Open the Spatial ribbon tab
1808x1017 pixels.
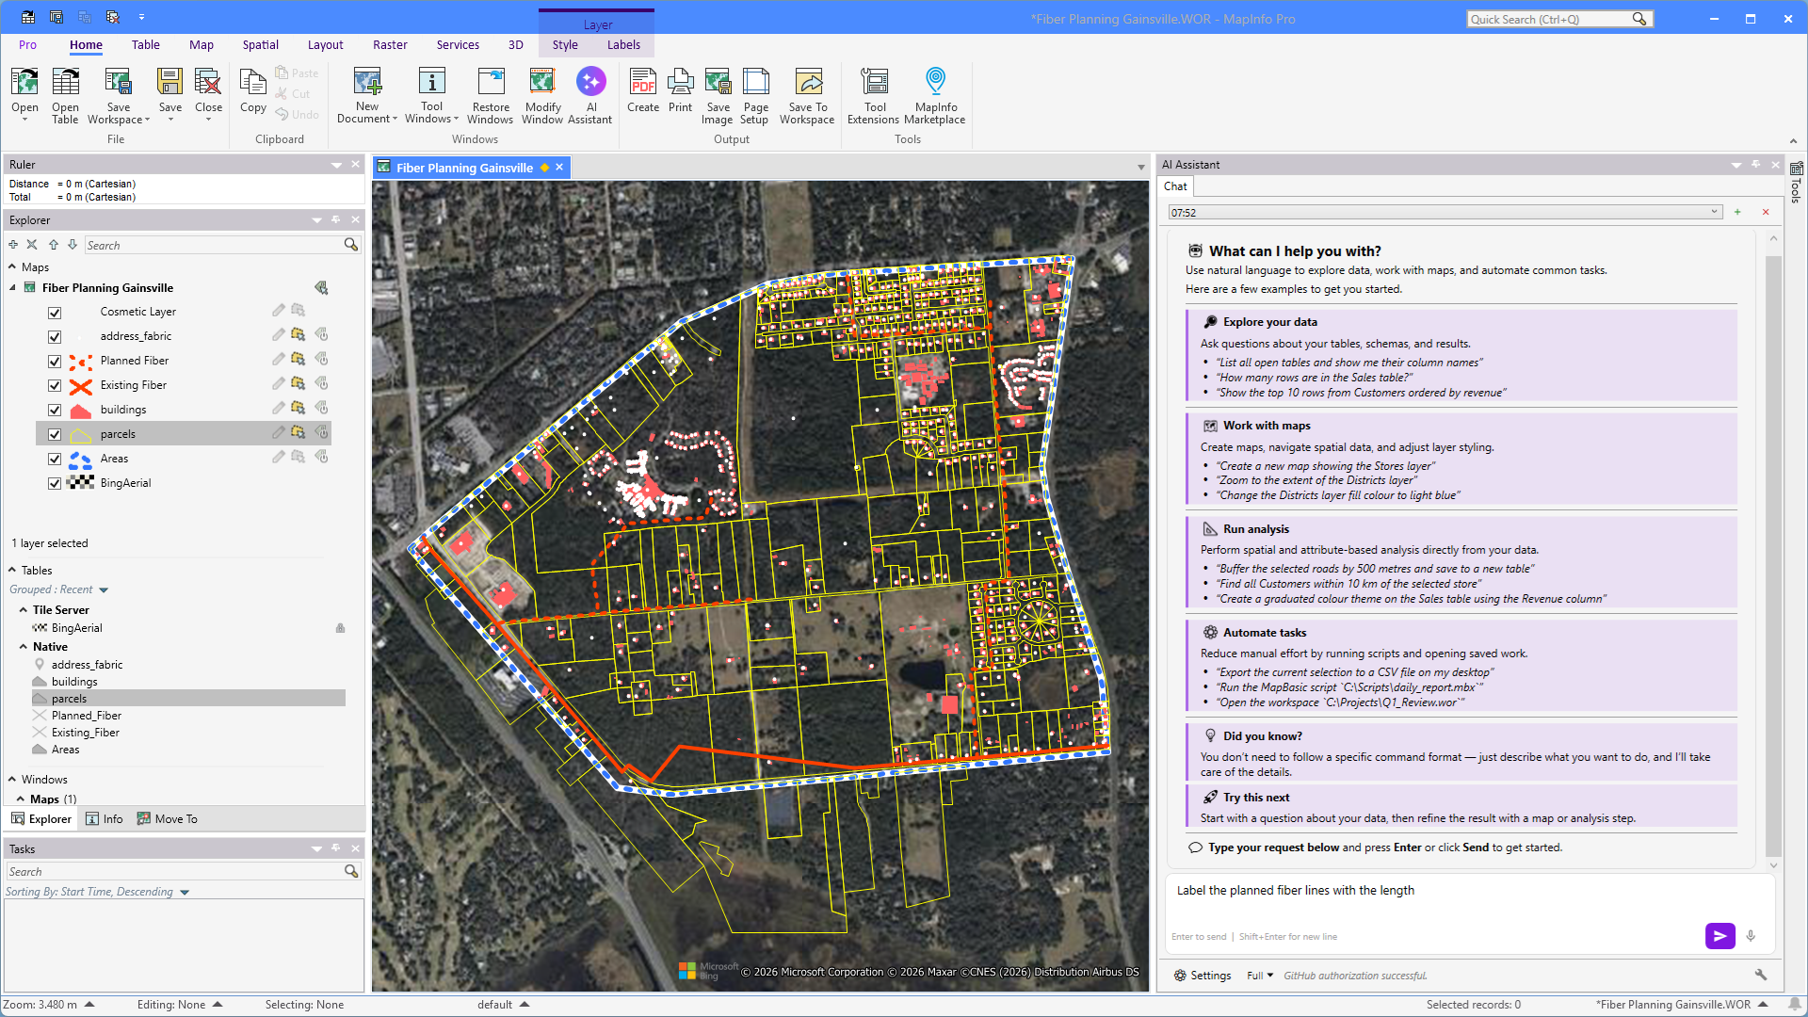260,45
